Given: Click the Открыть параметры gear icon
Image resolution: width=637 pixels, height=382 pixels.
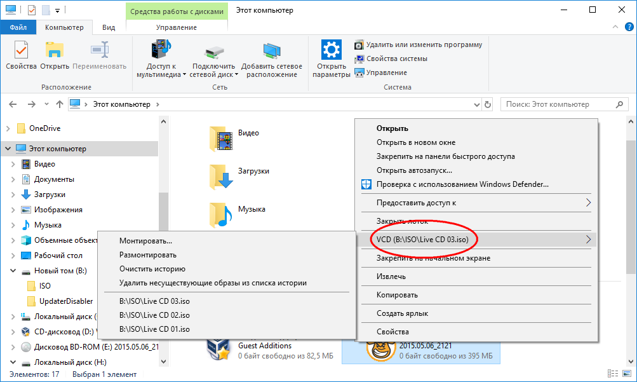Looking at the screenshot, I should pos(331,50).
